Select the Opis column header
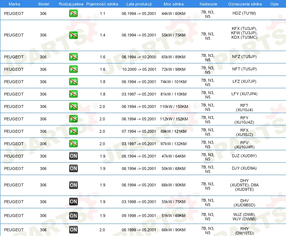 pyautogui.click(x=274, y=4)
